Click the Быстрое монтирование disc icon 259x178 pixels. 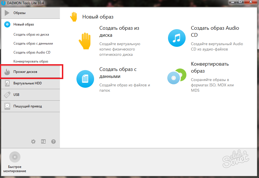(15, 157)
